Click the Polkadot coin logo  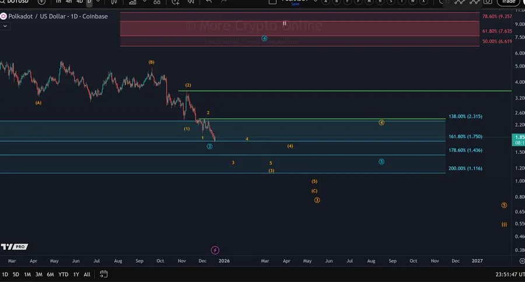[x=3, y=16]
